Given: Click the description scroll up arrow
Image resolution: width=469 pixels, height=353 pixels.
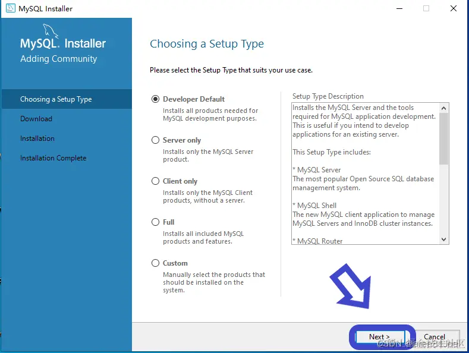Looking at the screenshot, I should 443,108.
